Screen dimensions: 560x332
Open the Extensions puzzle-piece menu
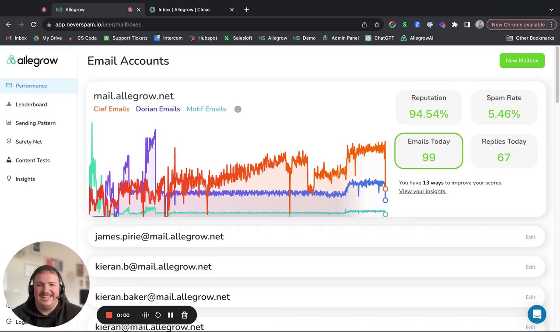455,24
